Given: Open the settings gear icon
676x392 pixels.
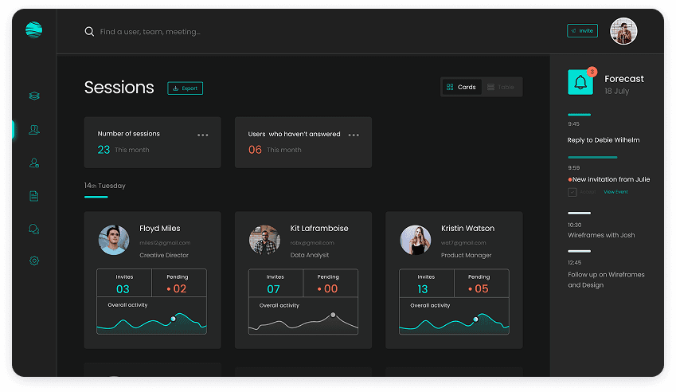Looking at the screenshot, I should coord(33,261).
